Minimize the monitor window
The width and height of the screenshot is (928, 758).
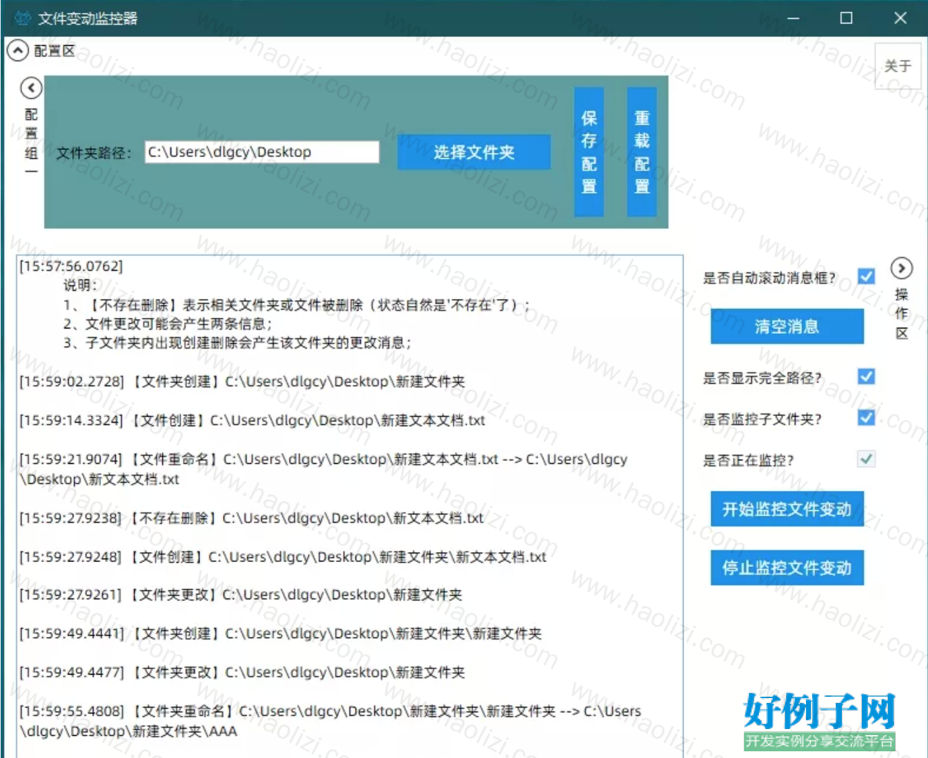point(793,18)
